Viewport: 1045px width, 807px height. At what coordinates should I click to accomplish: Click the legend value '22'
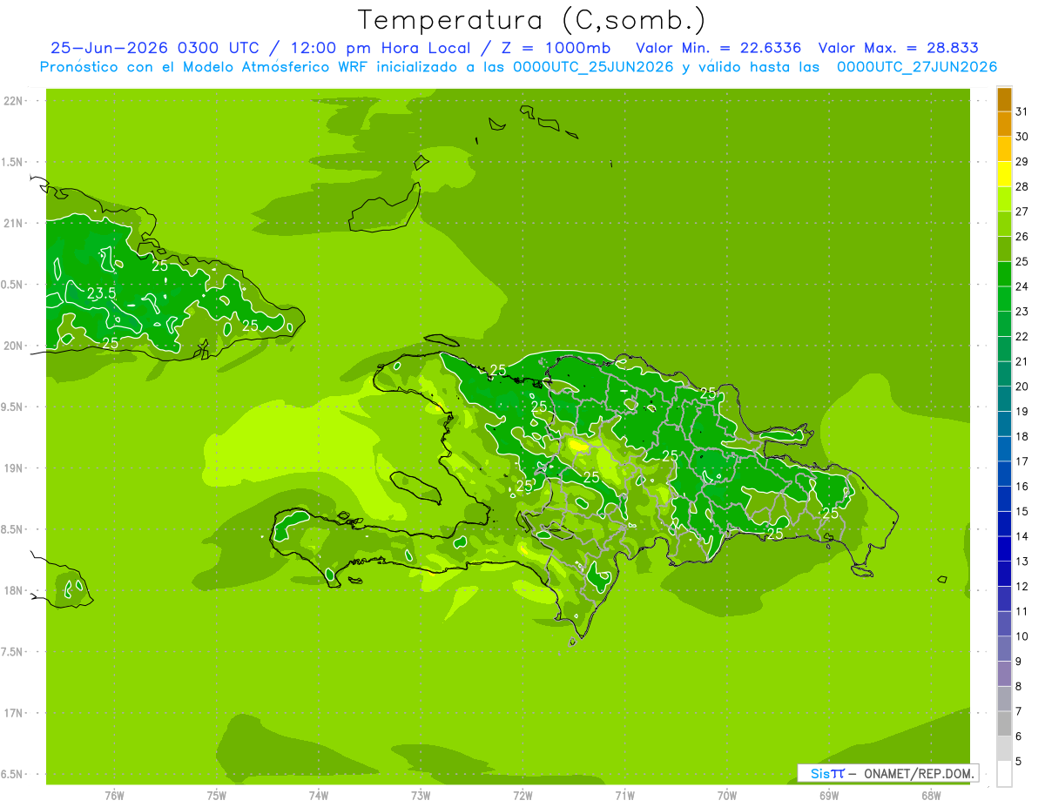pos(1021,337)
